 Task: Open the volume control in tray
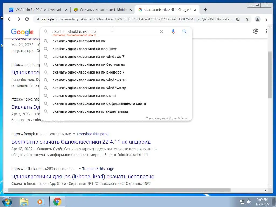(x=249, y=202)
